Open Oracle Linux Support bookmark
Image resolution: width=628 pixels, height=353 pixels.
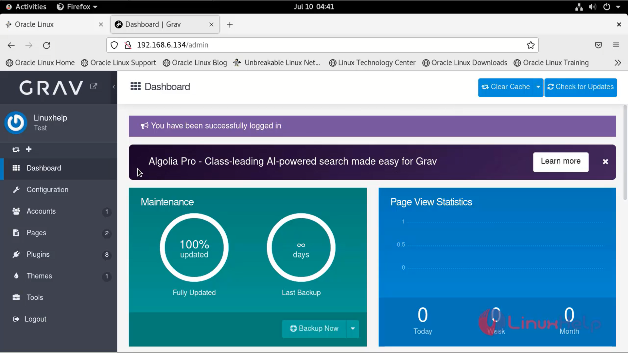pos(118,63)
